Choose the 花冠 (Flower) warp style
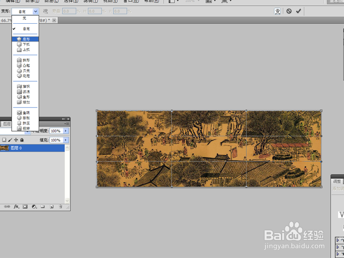Screen dimensions: 344x258 pyautogui.click(x=25, y=76)
